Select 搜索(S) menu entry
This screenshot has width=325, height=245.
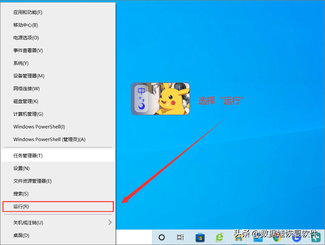tap(58, 194)
